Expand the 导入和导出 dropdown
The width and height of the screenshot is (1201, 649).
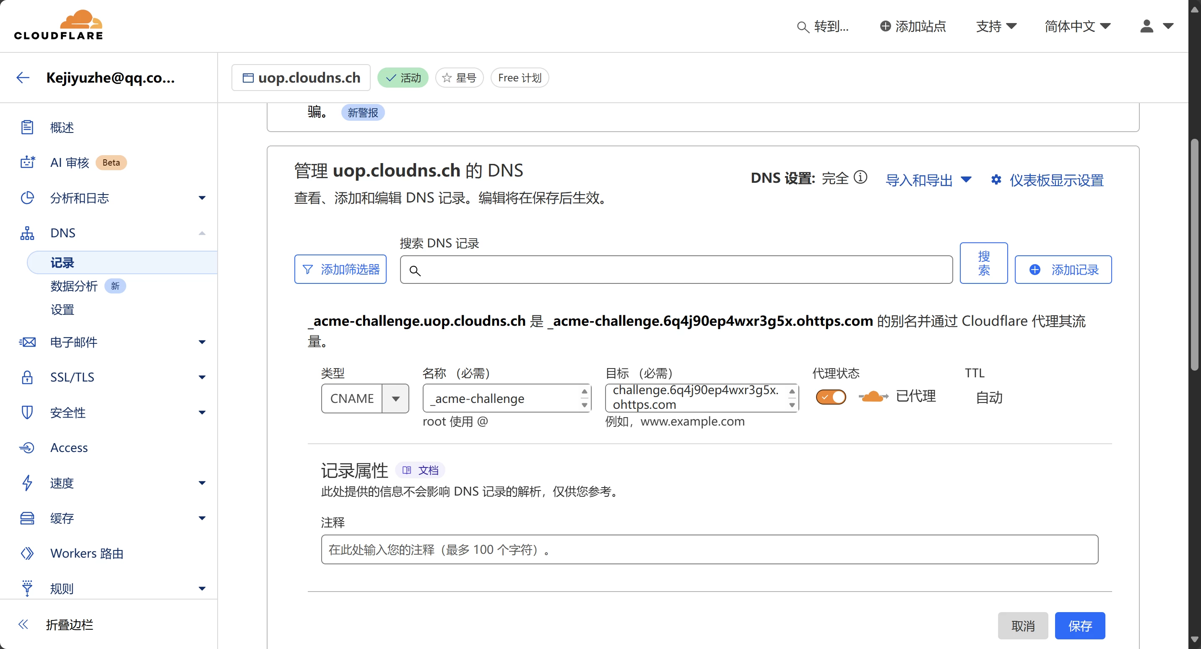pyautogui.click(x=928, y=180)
